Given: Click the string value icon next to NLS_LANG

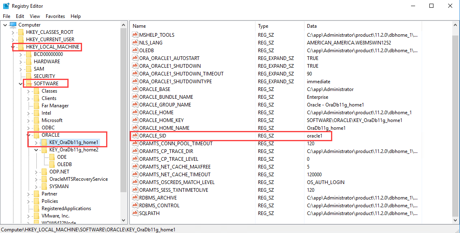Looking at the screenshot, I should (x=135, y=42).
